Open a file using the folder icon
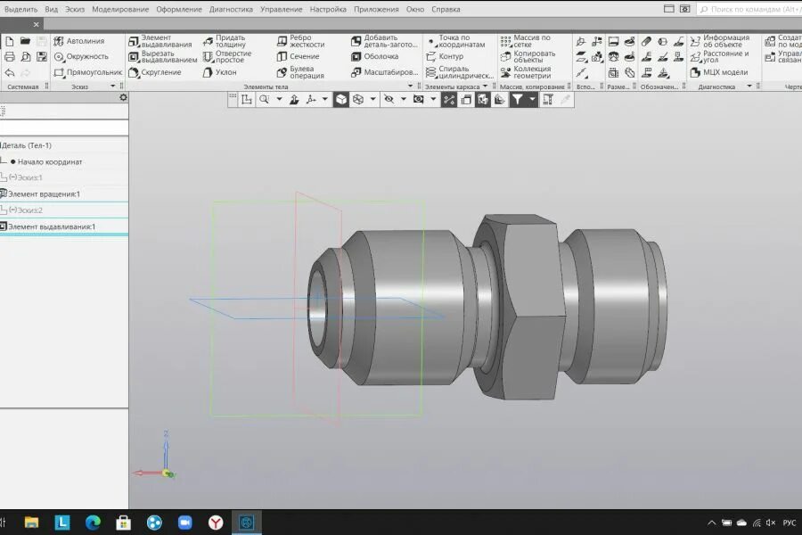 click(25, 41)
